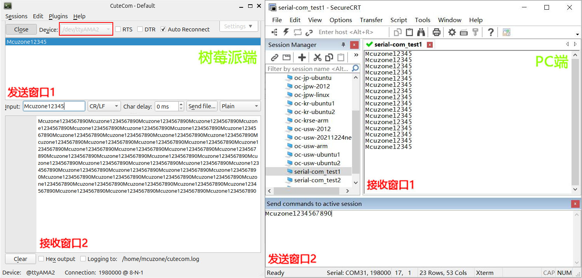Image resolution: width=582 pixels, height=278 pixels.
Task: Click connect-in-tab icon in Session Manager
Action: click(x=286, y=57)
